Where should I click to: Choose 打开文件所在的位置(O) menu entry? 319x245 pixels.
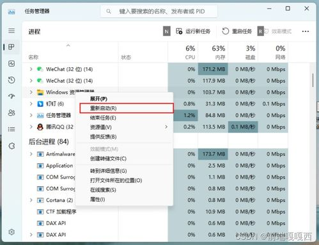coord(124,180)
